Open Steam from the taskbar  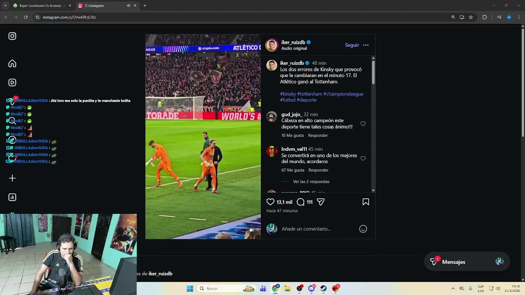click(x=324, y=288)
